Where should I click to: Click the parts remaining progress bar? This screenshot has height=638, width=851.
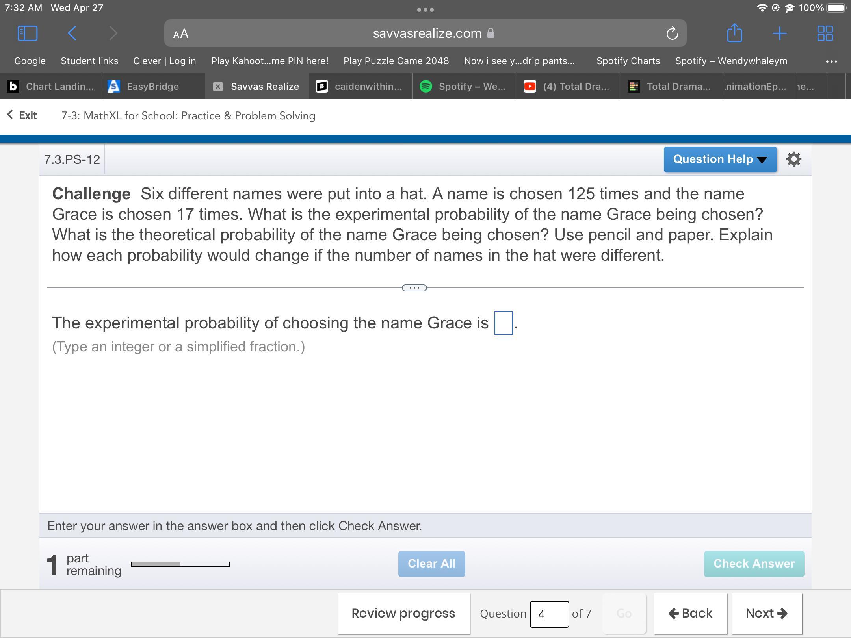(180, 564)
